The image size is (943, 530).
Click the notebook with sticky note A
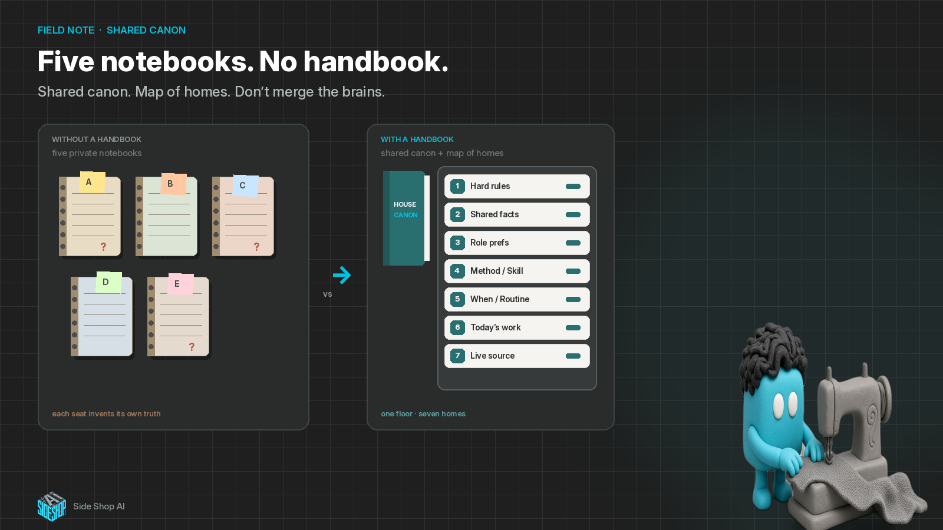[90, 215]
